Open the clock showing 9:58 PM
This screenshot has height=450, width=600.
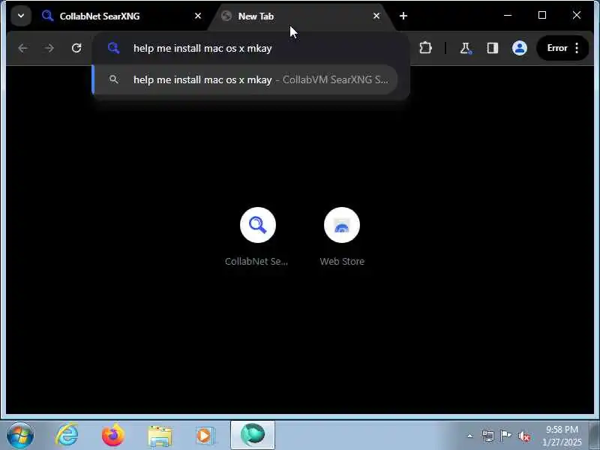[562, 436]
